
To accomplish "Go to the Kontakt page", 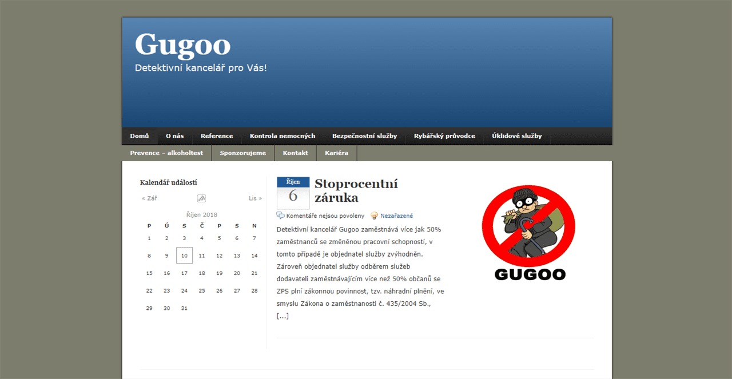I will (296, 153).
